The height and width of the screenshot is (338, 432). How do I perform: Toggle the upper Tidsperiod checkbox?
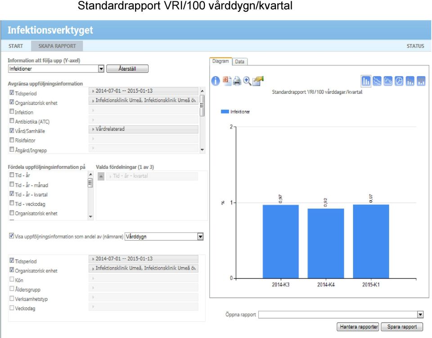coord(12,93)
